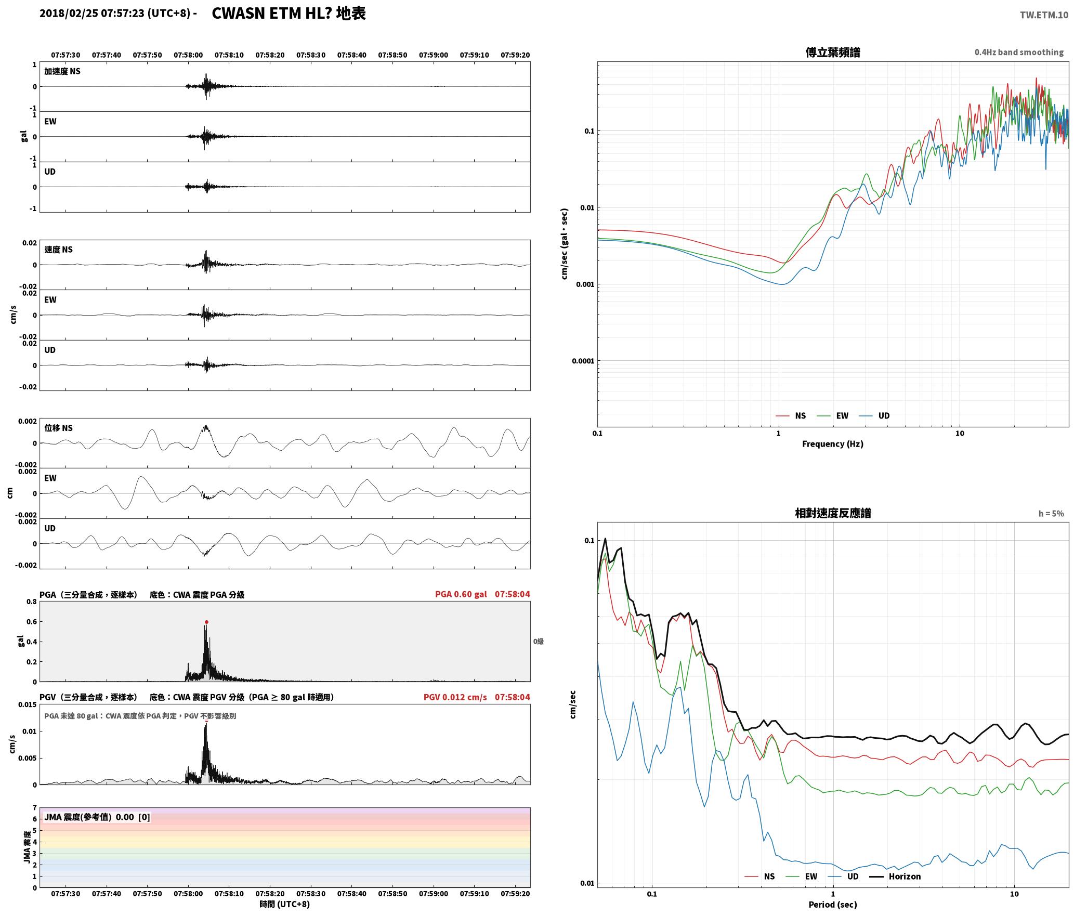This screenshot has height=915, width=1074.
Task: Click the Frequency (Hz) axis label
Action: point(833,444)
